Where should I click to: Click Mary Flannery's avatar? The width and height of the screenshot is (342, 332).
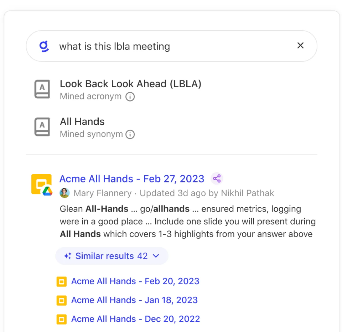click(64, 193)
